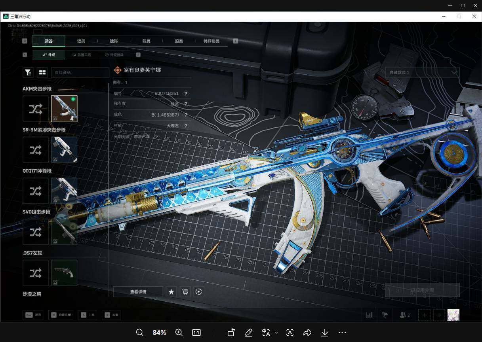The width and height of the screenshot is (482, 342).
Task: Open the viewer's more options menu
Action: [342, 333]
